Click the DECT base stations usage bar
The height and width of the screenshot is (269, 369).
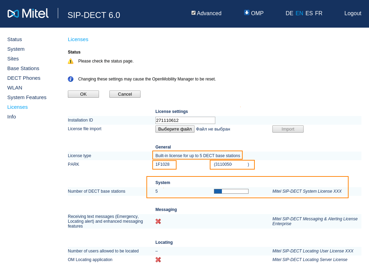pyautogui.click(x=231, y=191)
